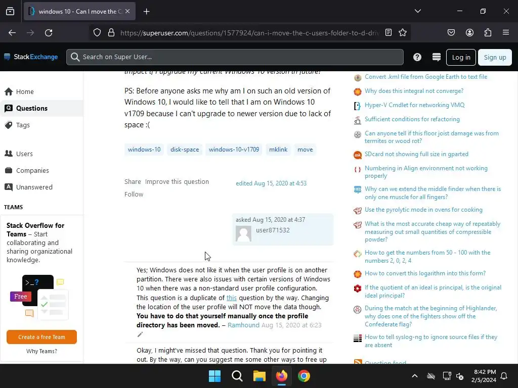Open the Stack Exchange sites switcher icon
Image resolution: width=518 pixels, height=388 pixels.
click(x=437, y=57)
